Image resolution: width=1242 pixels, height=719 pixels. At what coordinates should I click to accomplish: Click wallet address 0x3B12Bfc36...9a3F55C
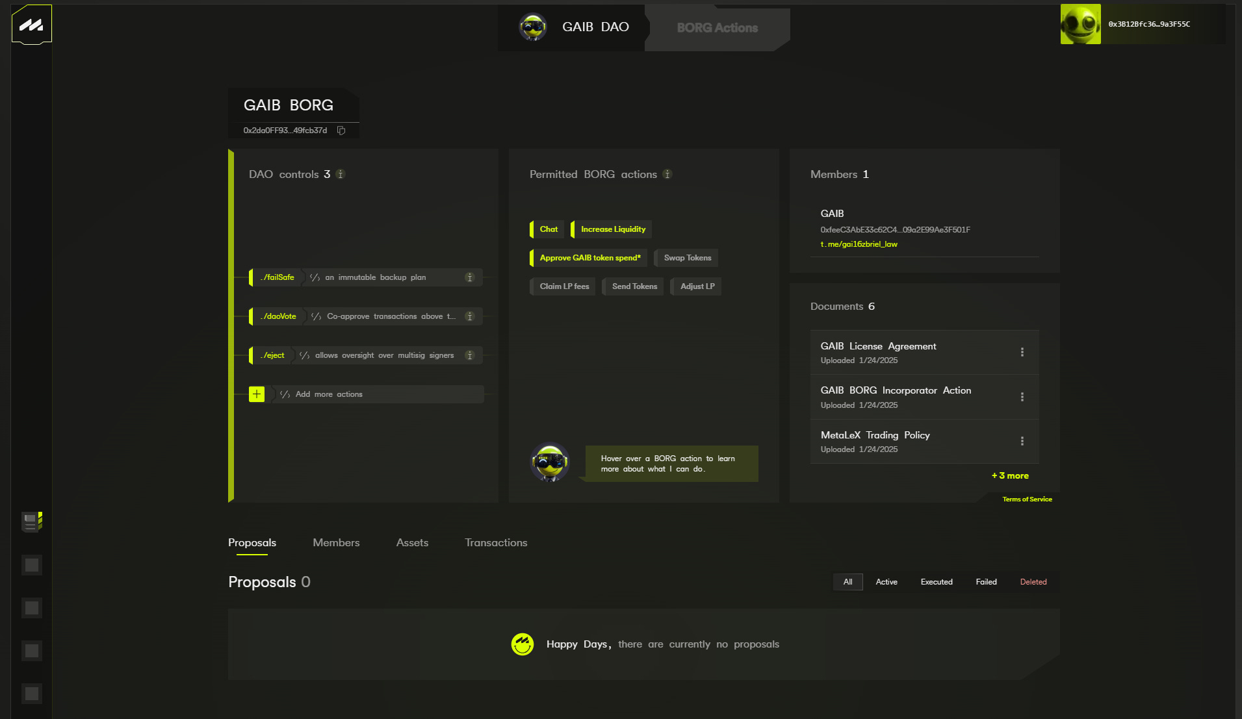(x=1149, y=24)
